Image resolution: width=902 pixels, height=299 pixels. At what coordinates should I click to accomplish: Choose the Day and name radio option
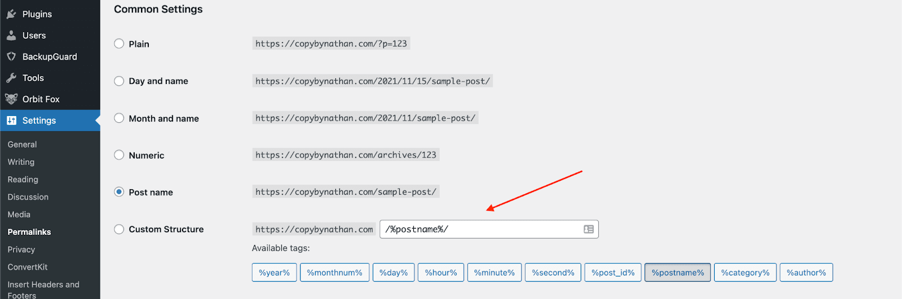click(119, 81)
